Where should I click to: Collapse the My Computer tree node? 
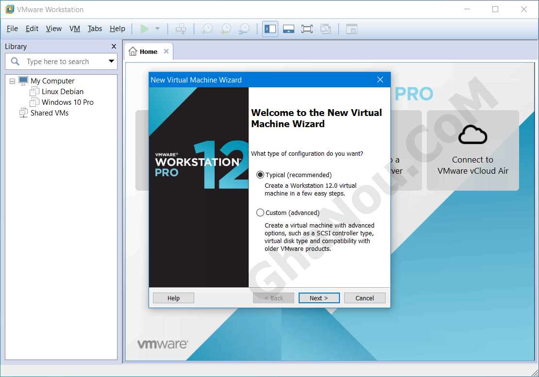(12, 82)
